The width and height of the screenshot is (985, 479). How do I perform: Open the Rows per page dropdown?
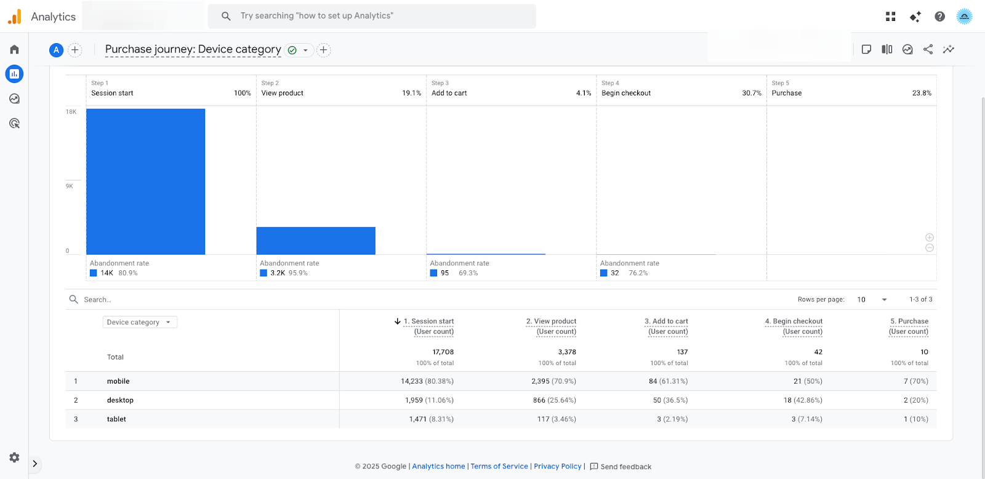click(x=872, y=300)
